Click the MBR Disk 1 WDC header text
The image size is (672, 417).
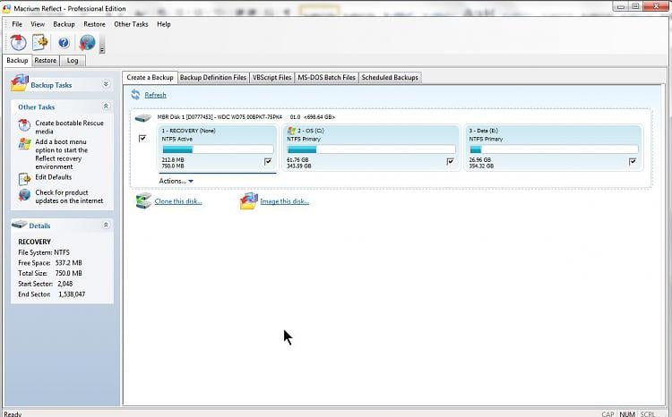coord(246,117)
